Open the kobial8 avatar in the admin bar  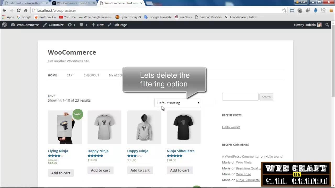319,25
